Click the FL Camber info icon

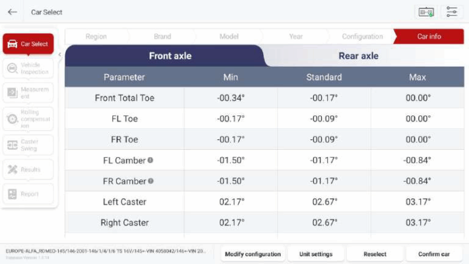pos(150,160)
